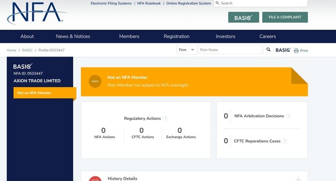Click the Firm Name input field

click(x=230, y=49)
